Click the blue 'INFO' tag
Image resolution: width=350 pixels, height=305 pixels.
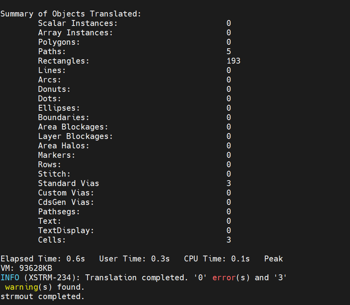pos(9,278)
